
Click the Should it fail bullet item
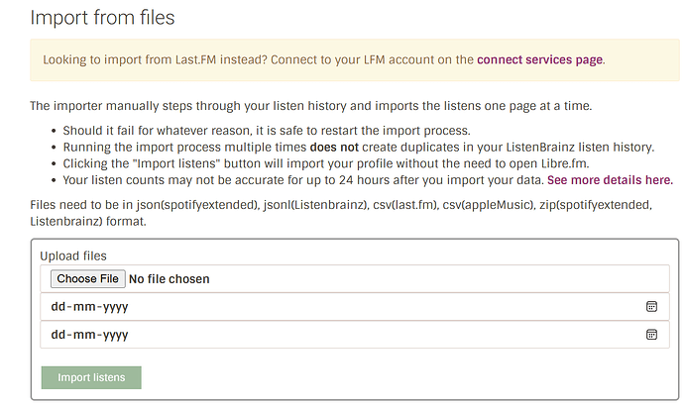coord(267,131)
